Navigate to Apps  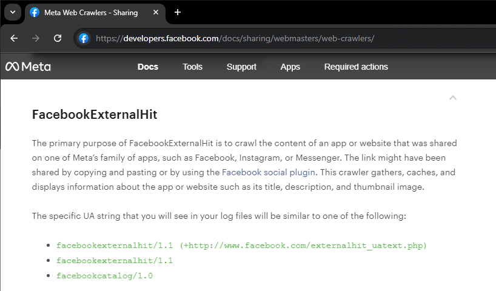click(290, 67)
